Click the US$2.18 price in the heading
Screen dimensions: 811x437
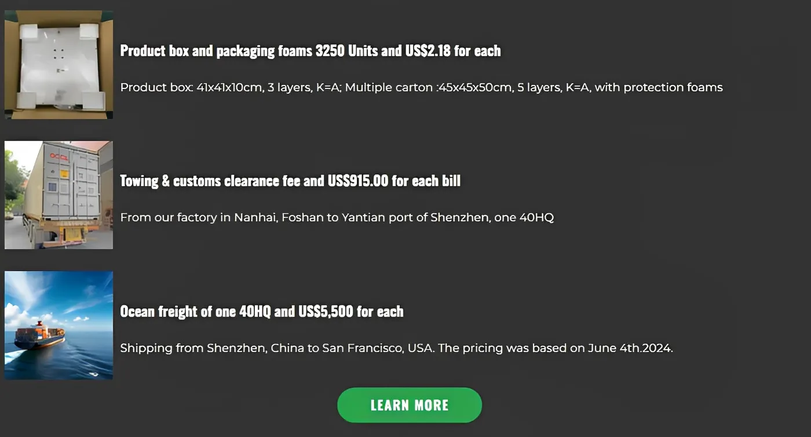click(x=428, y=51)
